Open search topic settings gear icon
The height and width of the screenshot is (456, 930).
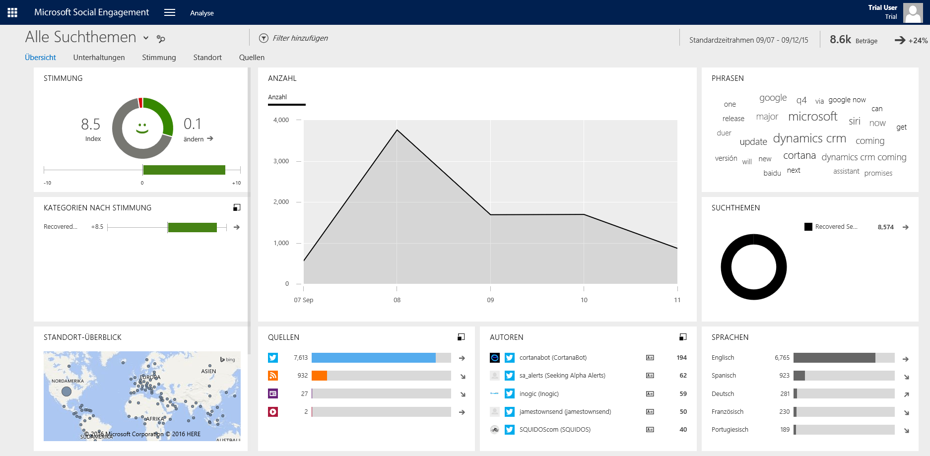pos(161,38)
